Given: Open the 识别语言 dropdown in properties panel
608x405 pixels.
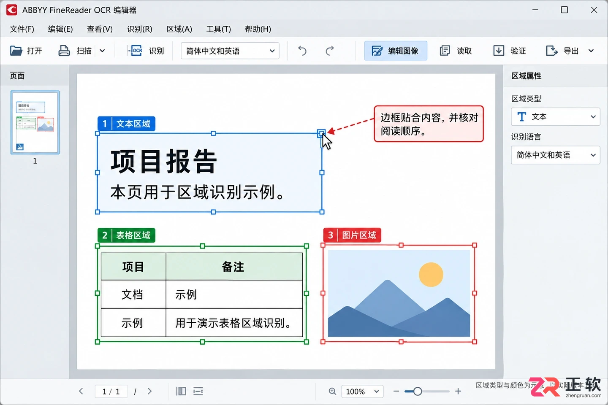Looking at the screenshot, I should click(555, 155).
